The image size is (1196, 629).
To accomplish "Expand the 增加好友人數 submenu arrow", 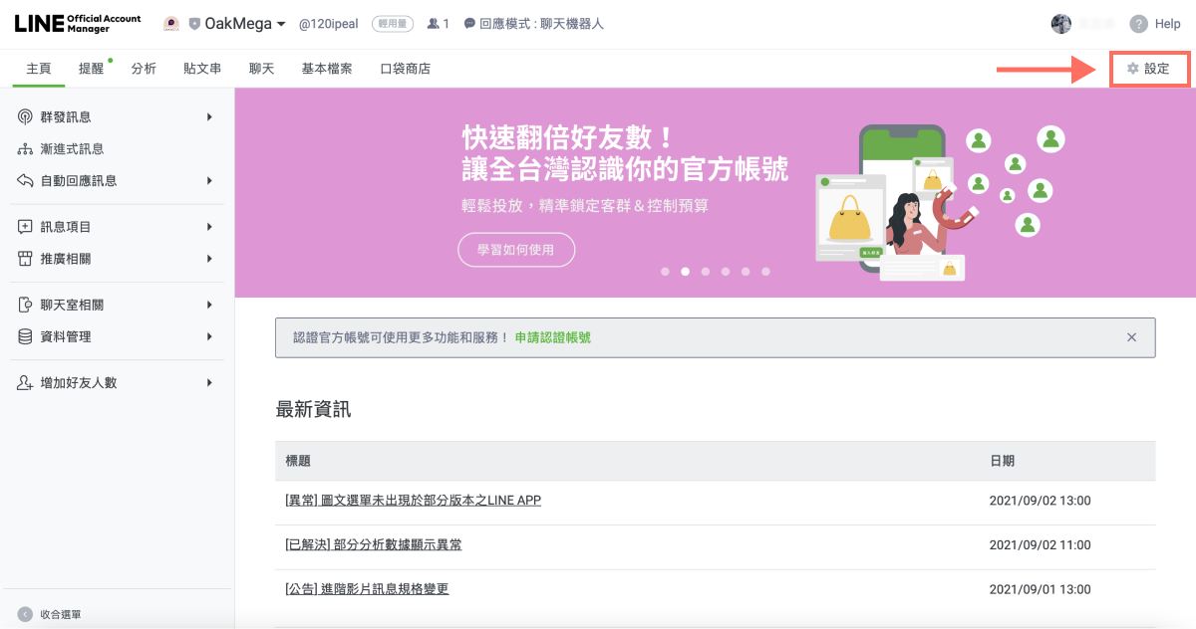I will 209,383.
